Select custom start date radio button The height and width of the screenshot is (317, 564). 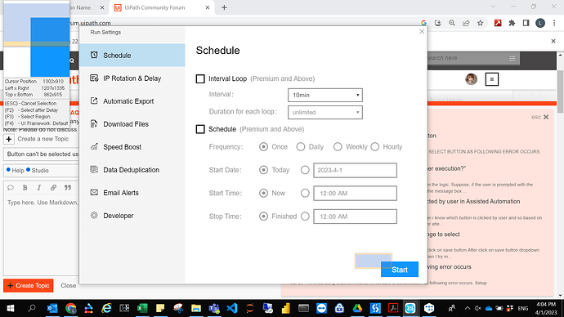point(305,170)
